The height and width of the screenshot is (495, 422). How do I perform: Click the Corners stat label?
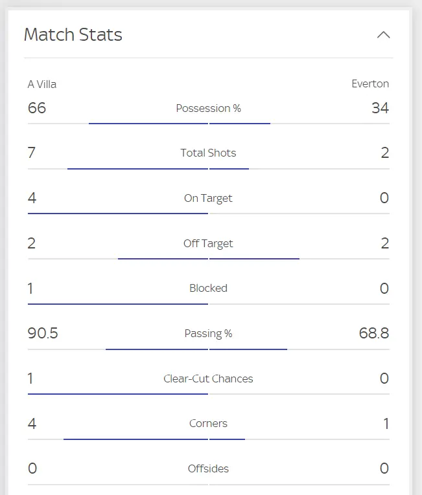(208, 424)
